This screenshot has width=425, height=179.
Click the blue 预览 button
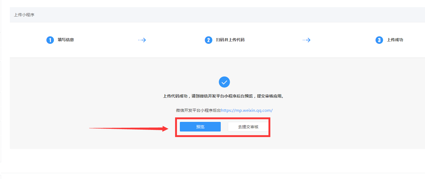[200, 127]
